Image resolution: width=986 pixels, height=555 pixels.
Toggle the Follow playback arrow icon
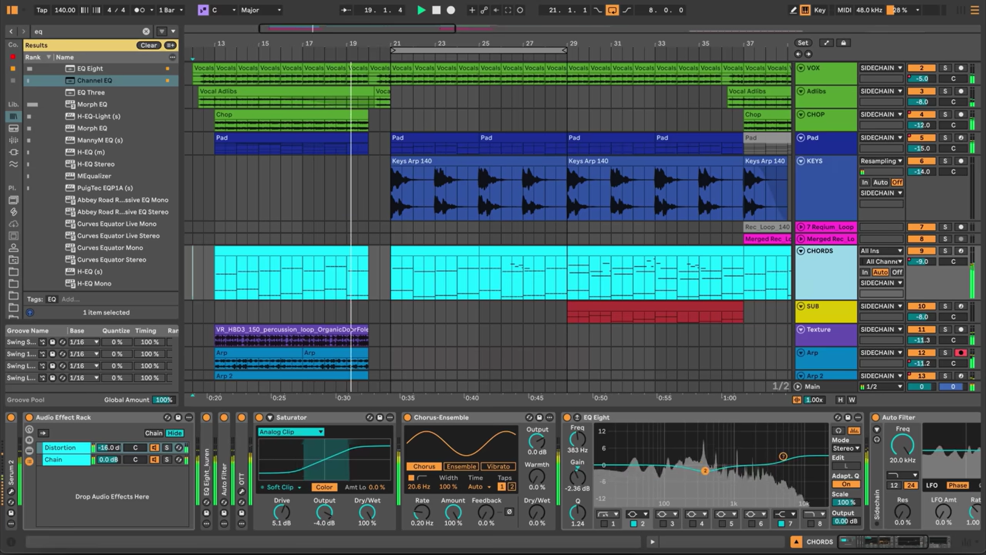(345, 10)
